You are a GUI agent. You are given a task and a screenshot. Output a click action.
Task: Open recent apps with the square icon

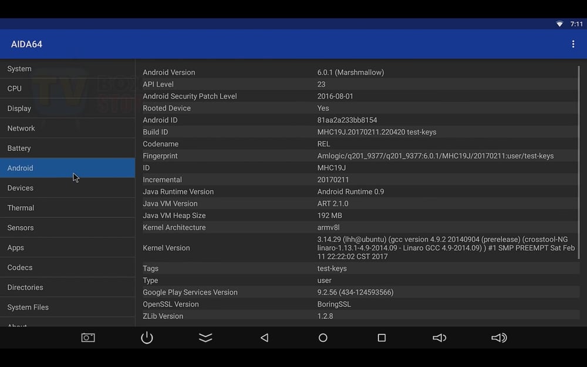pos(382,338)
